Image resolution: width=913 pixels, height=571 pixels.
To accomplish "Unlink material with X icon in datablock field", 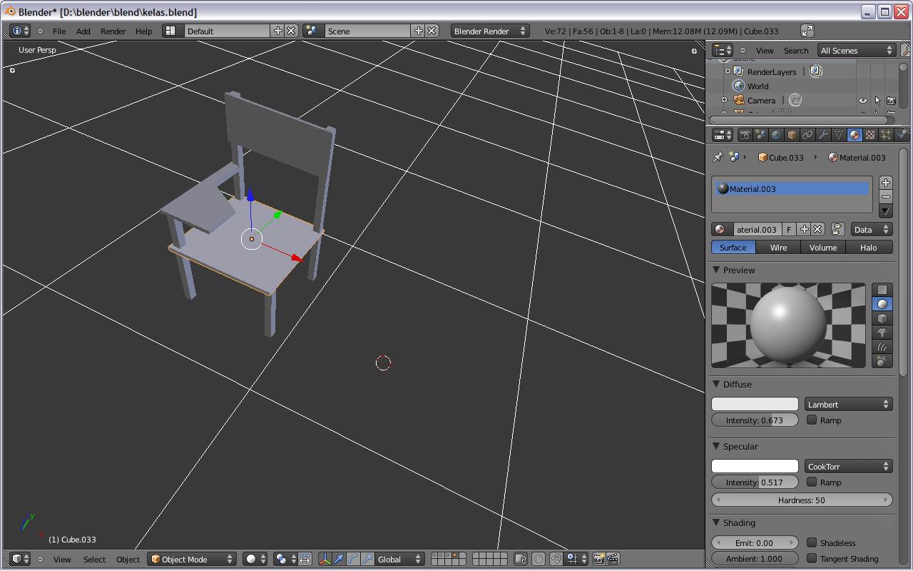I will coord(817,229).
